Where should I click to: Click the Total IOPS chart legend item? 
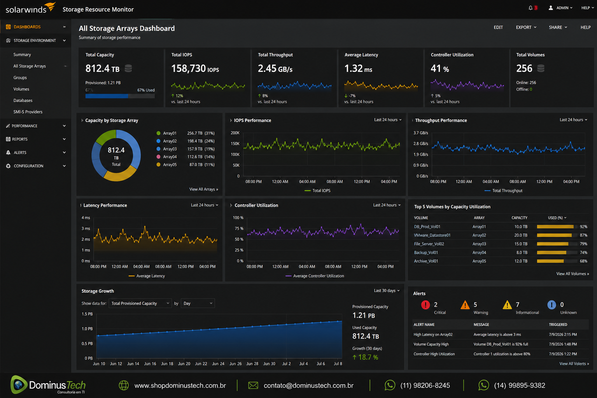(x=317, y=190)
